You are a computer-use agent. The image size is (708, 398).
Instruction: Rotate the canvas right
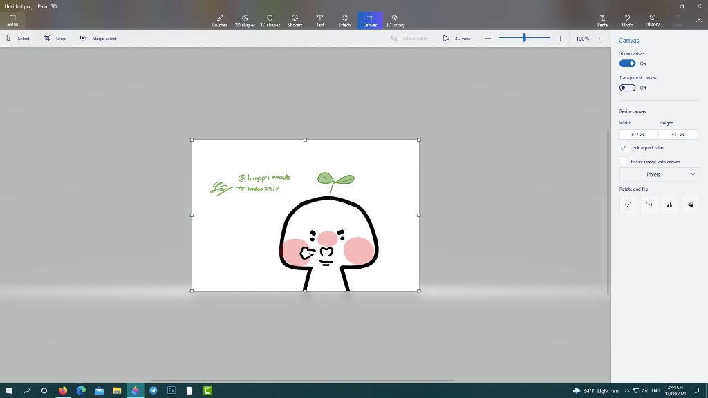tap(649, 205)
